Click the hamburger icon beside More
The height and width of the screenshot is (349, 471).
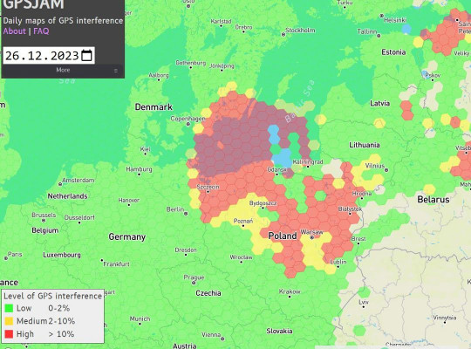coord(116,71)
